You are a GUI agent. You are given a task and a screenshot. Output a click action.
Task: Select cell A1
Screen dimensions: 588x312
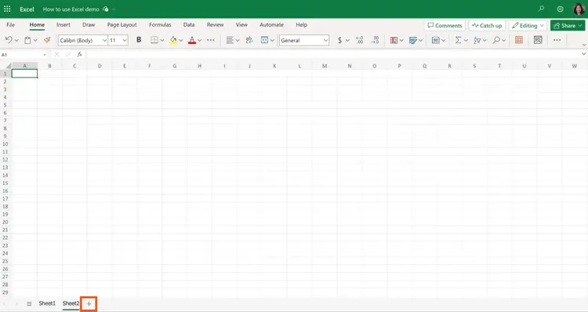(25, 74)
